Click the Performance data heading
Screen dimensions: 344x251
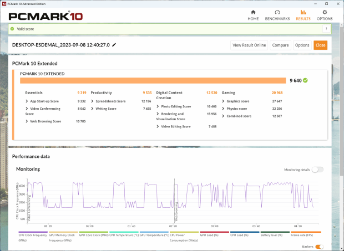(x=31, y=156)
